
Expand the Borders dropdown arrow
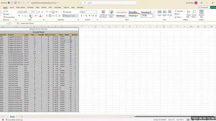[33, 16]
